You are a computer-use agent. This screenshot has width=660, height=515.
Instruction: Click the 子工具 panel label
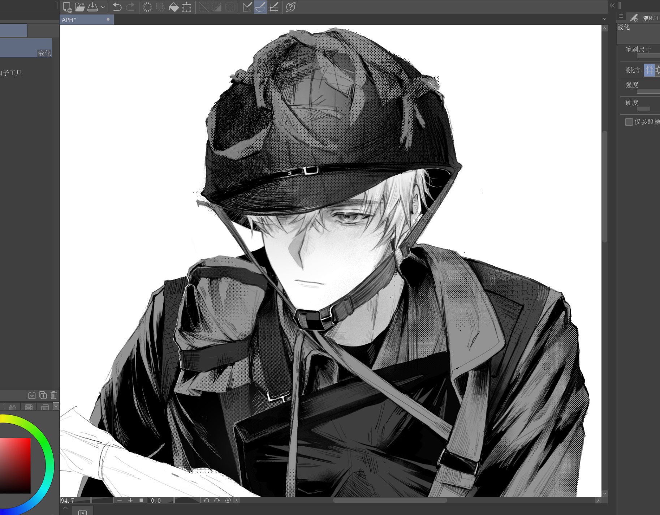tap(11, 73)
